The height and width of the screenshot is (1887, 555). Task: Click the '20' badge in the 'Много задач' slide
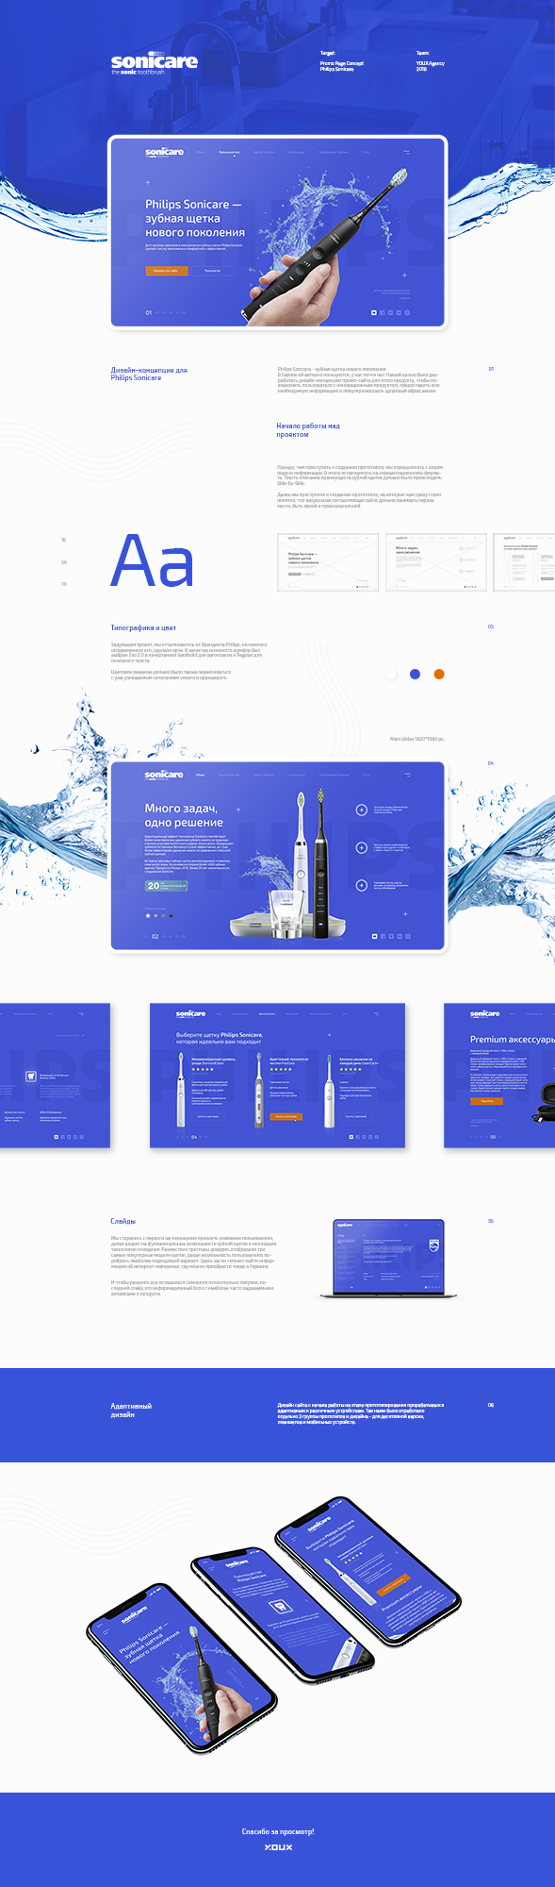pyautogui.click(x=166, y=886)
